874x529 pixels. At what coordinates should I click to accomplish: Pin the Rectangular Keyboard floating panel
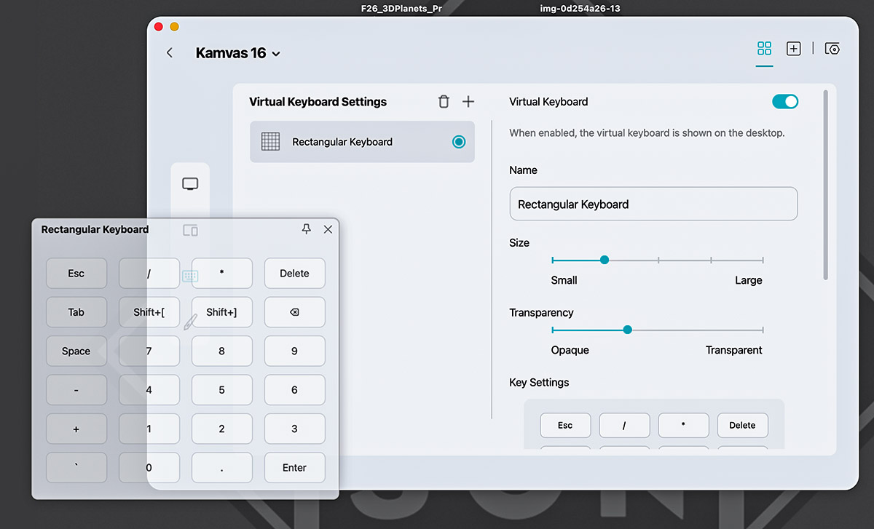click(x=307, y=229)
